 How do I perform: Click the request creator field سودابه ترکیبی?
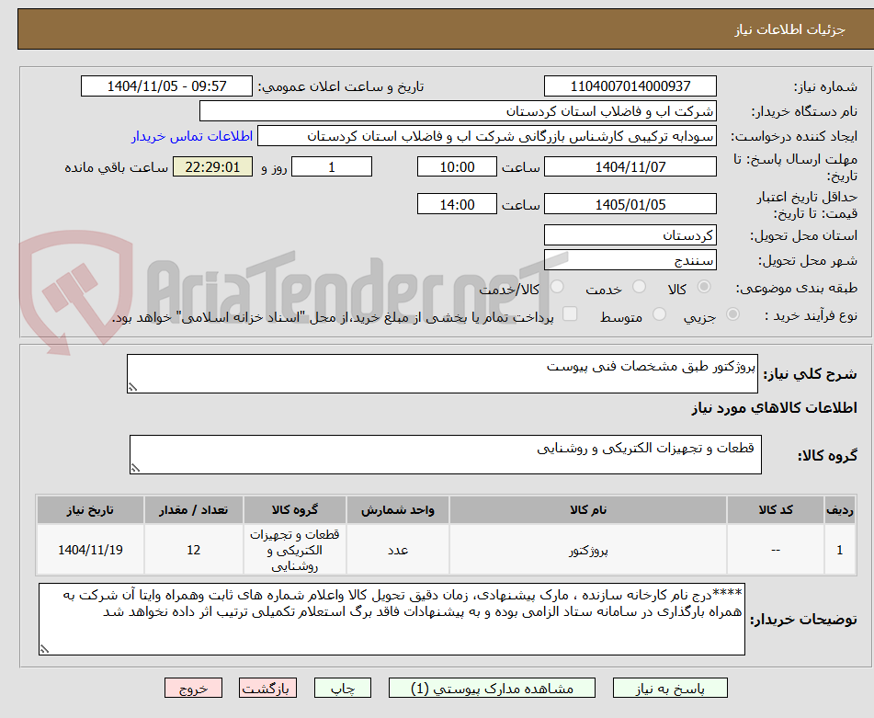(486, 136)
